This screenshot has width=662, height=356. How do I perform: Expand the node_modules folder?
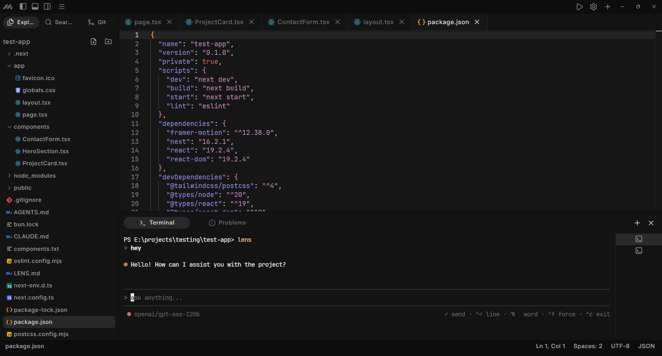(x=34, y=176)
